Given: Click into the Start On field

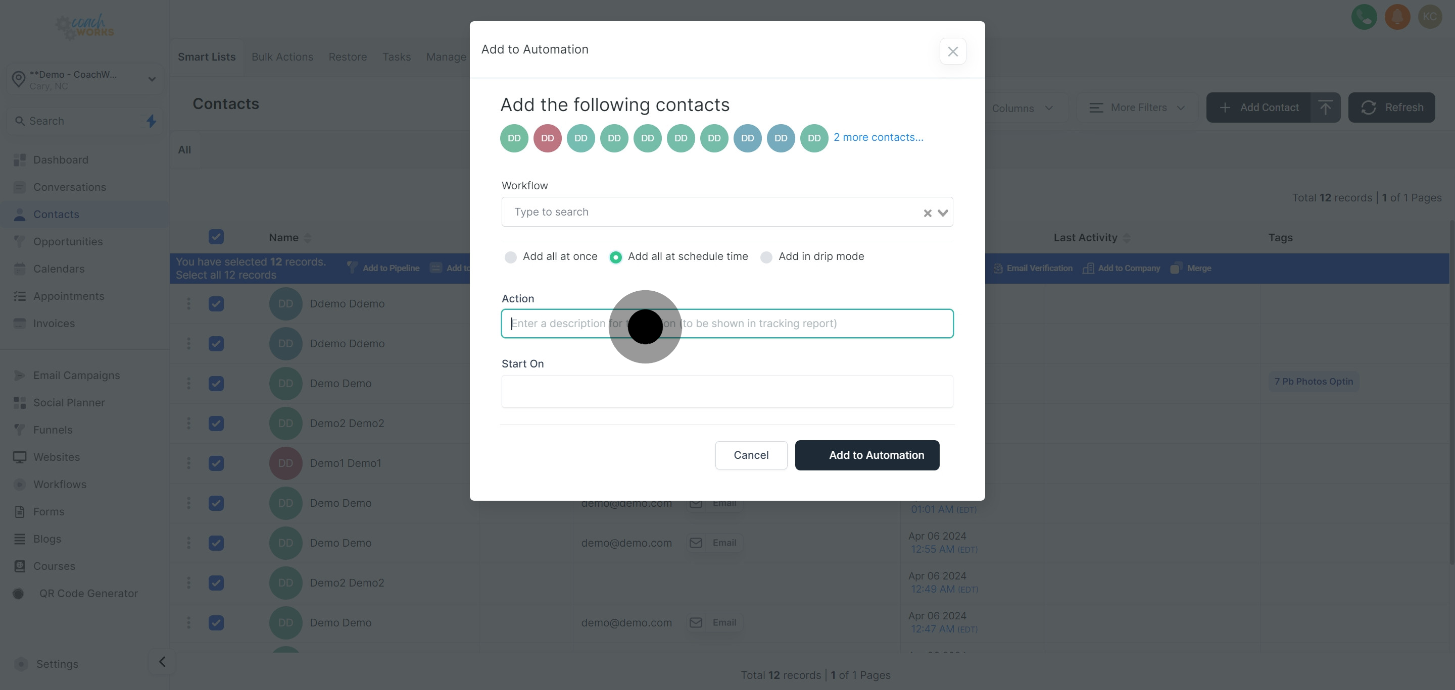Looking at the screenshot, I should (727, 392).
